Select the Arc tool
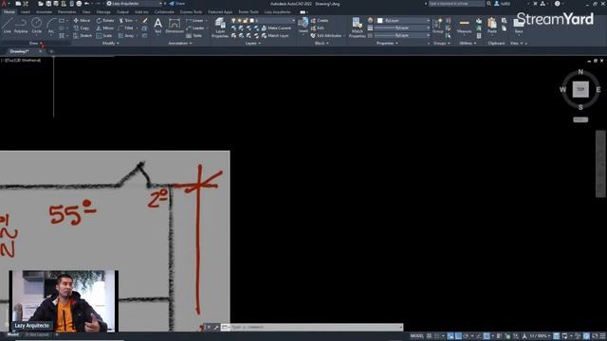This screenshot has height=341, width=607. click(51, 26)
